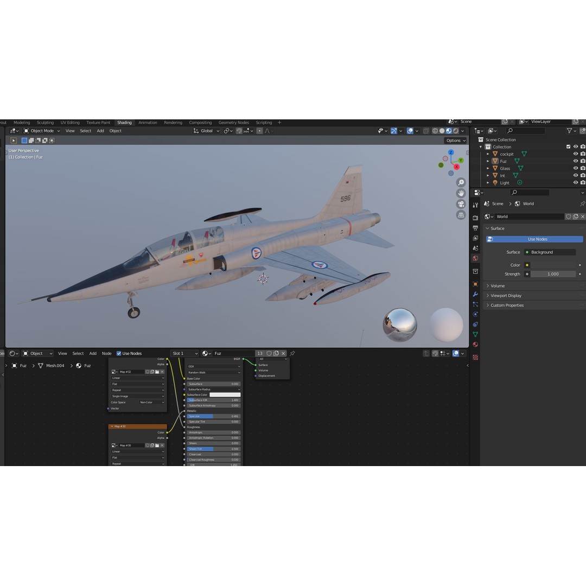Click the pan view hand icon

(x=461, y=193)
